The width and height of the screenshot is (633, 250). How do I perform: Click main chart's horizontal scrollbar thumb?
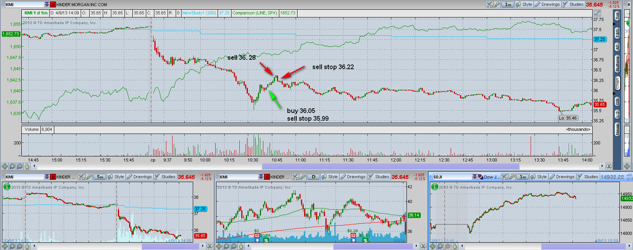click(391, 166)
